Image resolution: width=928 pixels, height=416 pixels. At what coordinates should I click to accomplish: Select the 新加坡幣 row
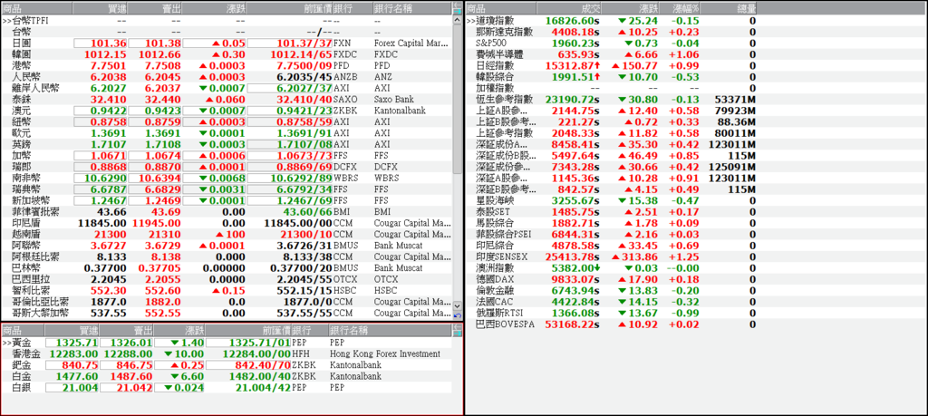point(226,200)
